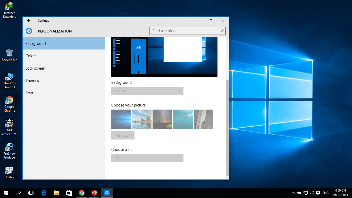
Task: Choose the beach rocks wallpaper thumbnail
Action: pos(142,119)
